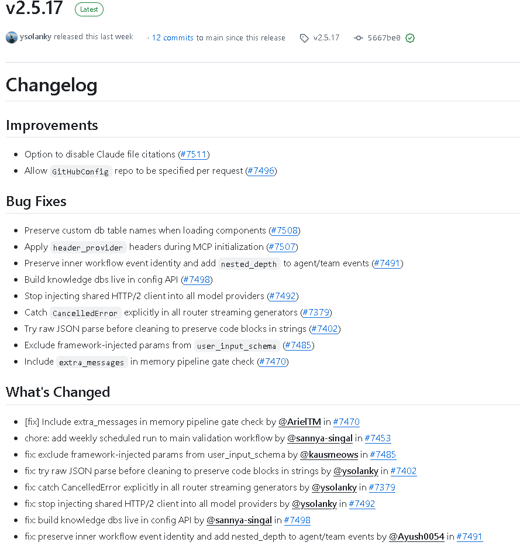Click the Latest release badge
The width and height of the screenshot is (520, 549).
(88, 9)
